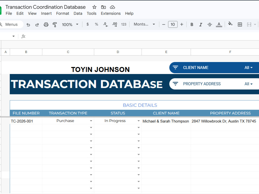The width and height of the screenshot is (259, 194).
Task: Open the View menu
Action: pos(32,13)
